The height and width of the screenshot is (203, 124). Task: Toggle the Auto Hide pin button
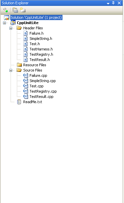click(x=113, y=3)
